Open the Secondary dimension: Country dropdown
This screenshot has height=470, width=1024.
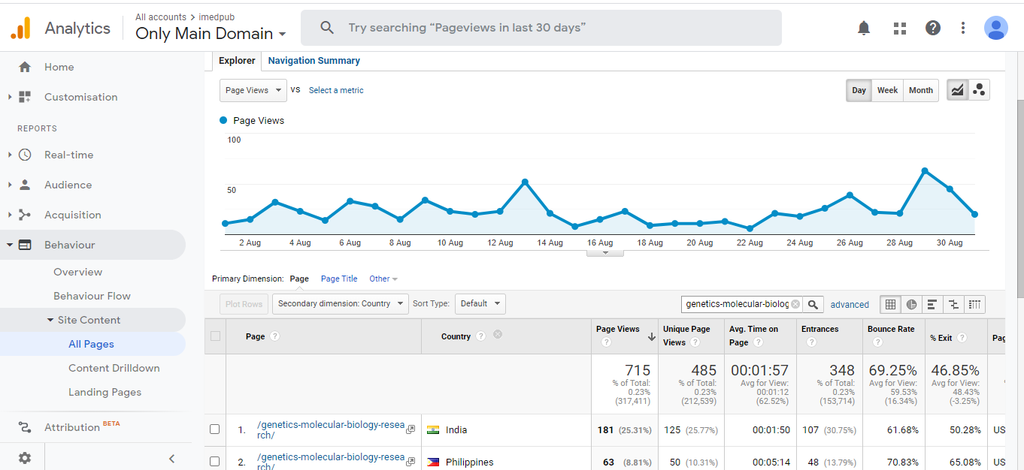point(340,304)
